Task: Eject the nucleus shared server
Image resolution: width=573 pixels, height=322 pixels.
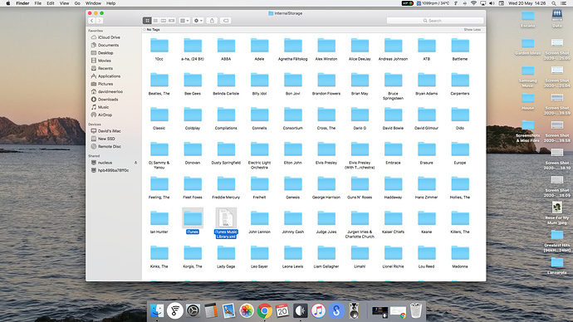Action: pos(135,163)
